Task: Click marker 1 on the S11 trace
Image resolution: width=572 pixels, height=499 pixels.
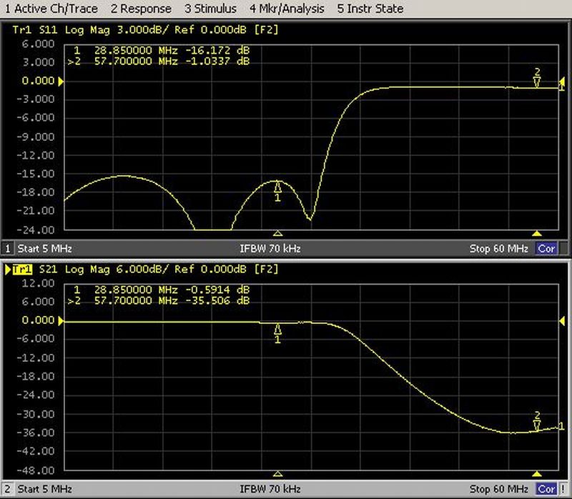Action: [x=278, y=187]
